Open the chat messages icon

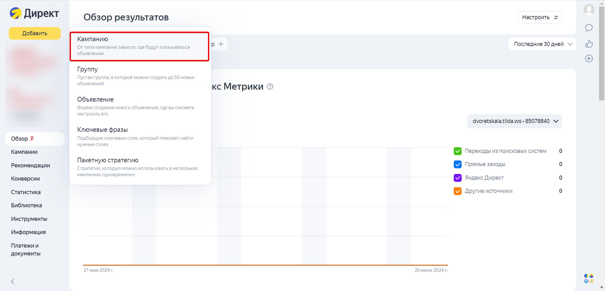tap(589, 28)
